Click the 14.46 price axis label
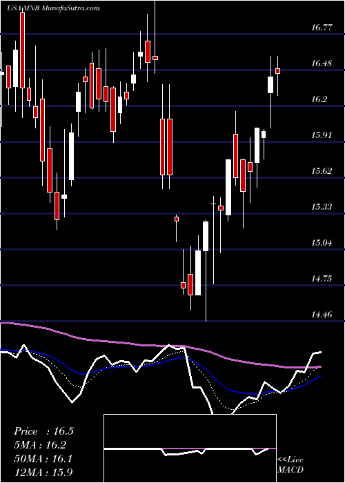Screen dimensions: 345x483 322,315
